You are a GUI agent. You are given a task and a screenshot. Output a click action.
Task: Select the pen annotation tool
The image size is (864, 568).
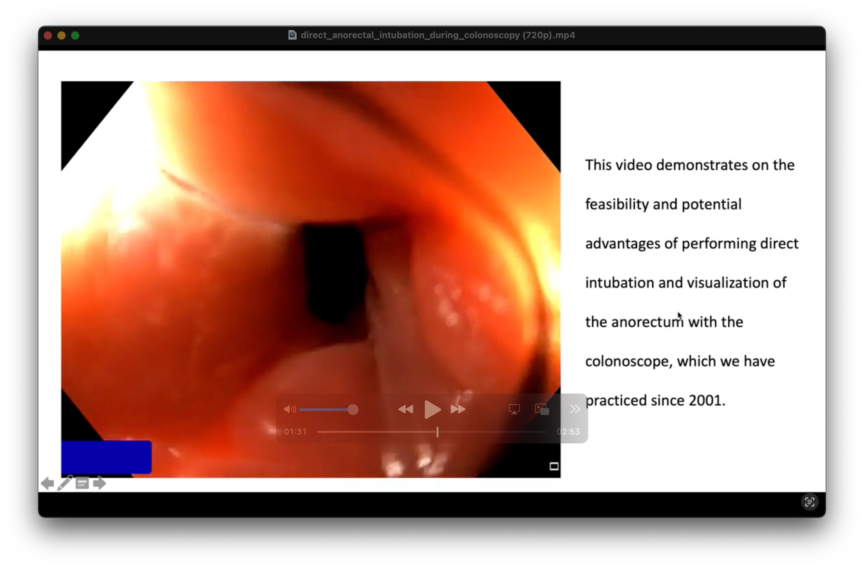65,483
